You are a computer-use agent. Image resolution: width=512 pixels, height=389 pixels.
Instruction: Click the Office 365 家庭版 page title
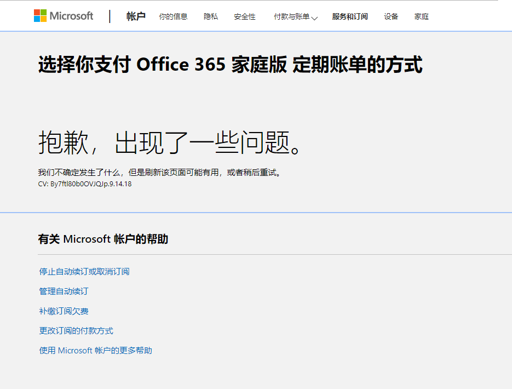point(231,64)
